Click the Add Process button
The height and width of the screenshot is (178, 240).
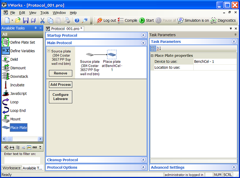(60, 85)
